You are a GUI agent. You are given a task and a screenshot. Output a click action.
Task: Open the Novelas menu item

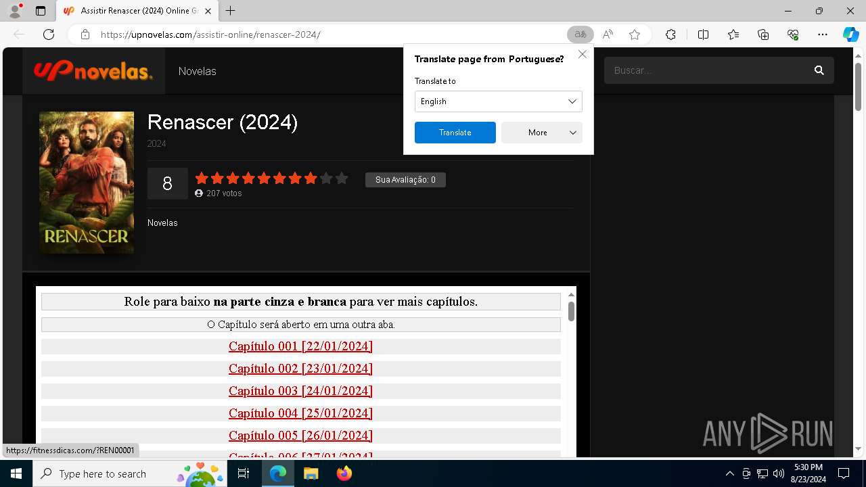(x=197, y=71)
